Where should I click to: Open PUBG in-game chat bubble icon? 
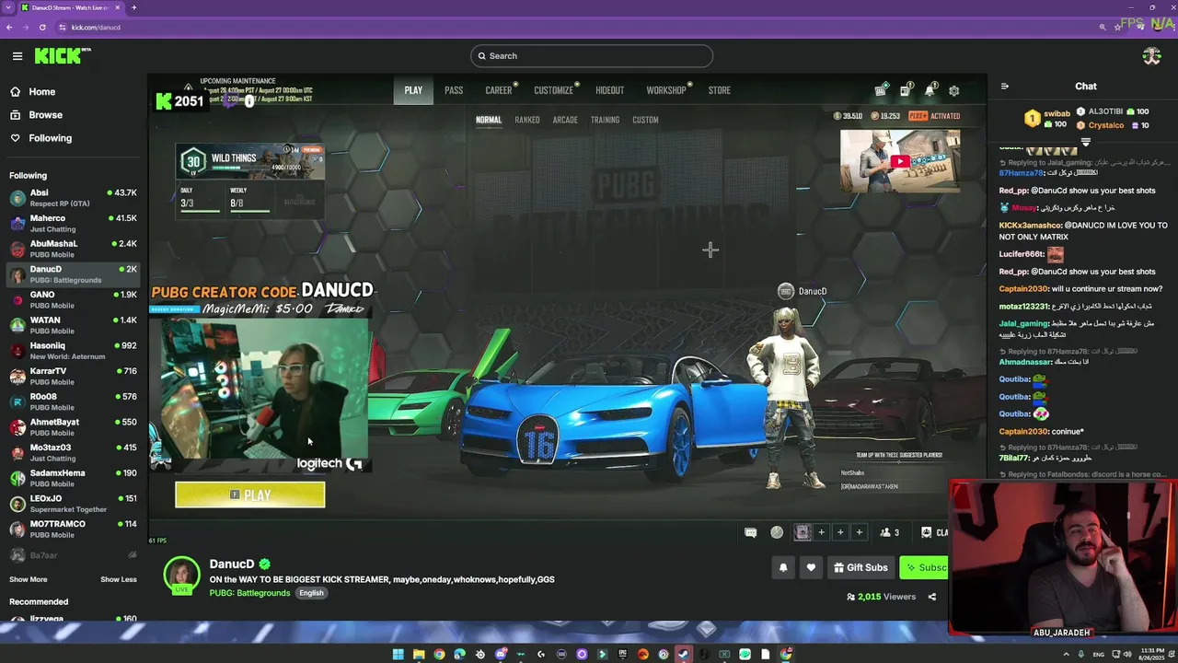pyautogui.click(x=750, y=532)
